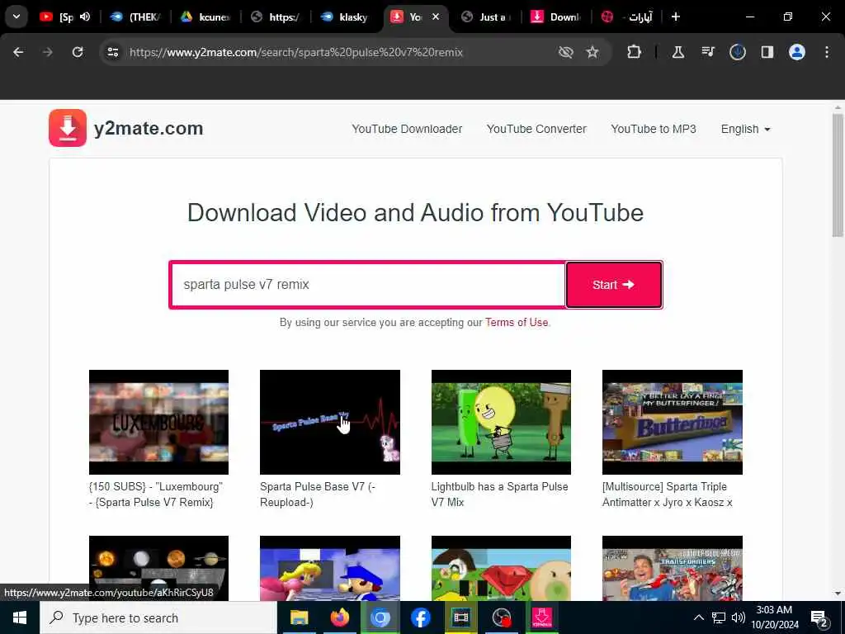Open site information icon in address bar
Viewport: 845px width, 634px height.
(x=112, y=52)
